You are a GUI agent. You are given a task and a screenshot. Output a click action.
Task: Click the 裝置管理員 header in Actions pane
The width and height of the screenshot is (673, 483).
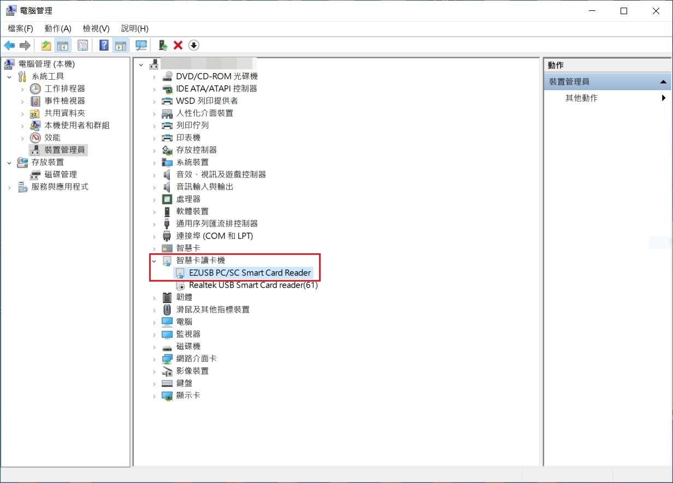coord(607,81)
